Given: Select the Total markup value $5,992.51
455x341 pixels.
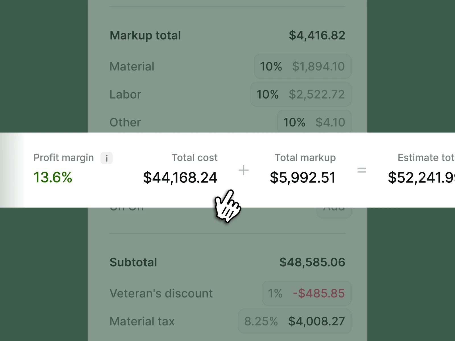Looking at the screenshot, I should coord(303,178).
